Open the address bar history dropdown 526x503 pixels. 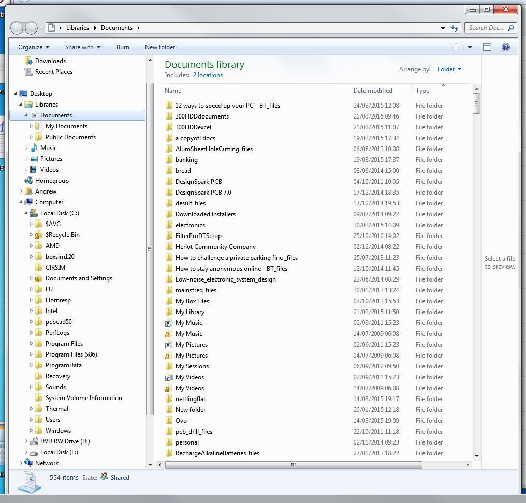443,28
